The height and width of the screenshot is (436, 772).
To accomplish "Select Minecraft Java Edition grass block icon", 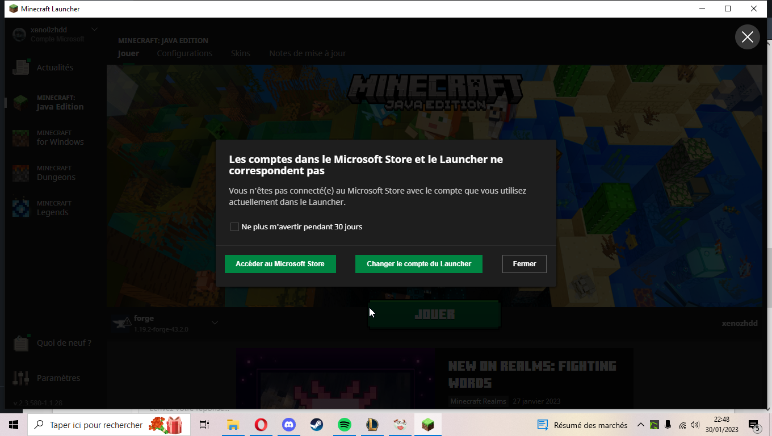I will (21, 102).
